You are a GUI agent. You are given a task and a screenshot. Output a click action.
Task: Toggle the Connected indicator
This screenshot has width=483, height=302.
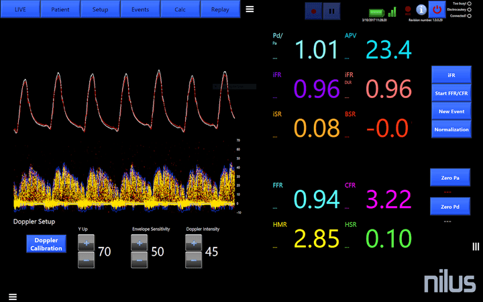pos(468,16)
